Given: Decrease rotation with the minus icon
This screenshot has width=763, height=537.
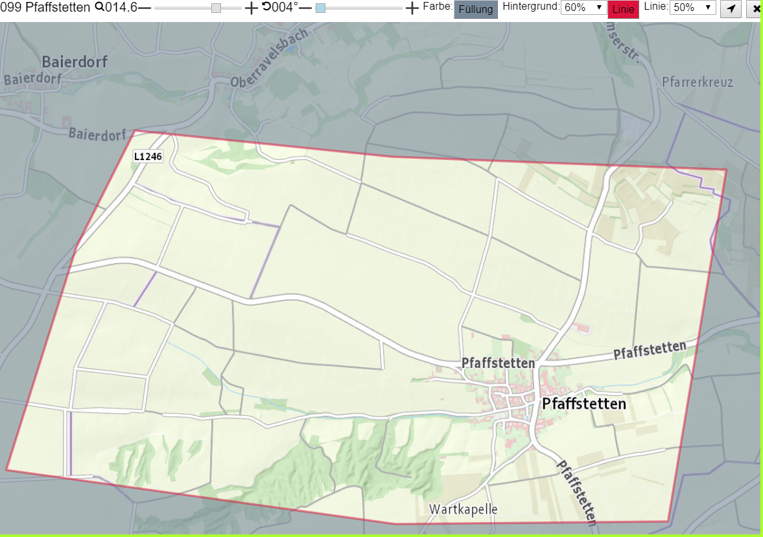Looking at the screenshot, I should tap(305, 8).
